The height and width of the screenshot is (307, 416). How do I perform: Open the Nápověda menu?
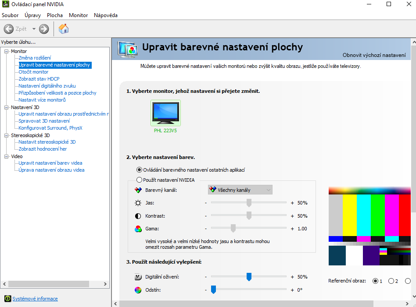pos(105,15)
